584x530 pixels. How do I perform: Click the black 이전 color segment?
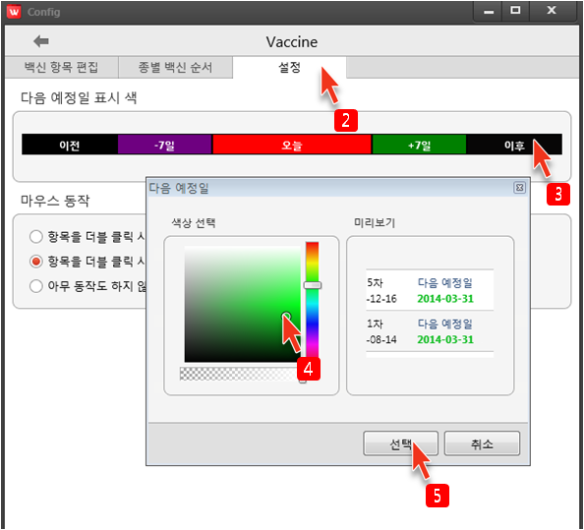click(70, 145)
